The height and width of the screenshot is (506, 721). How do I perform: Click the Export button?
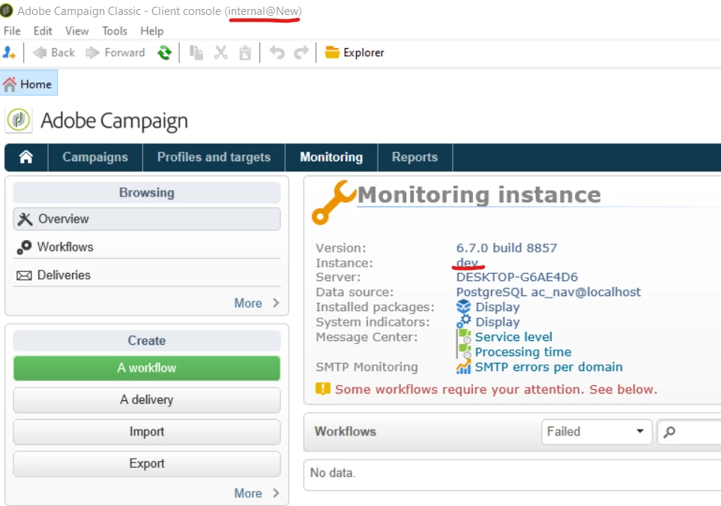147,463
